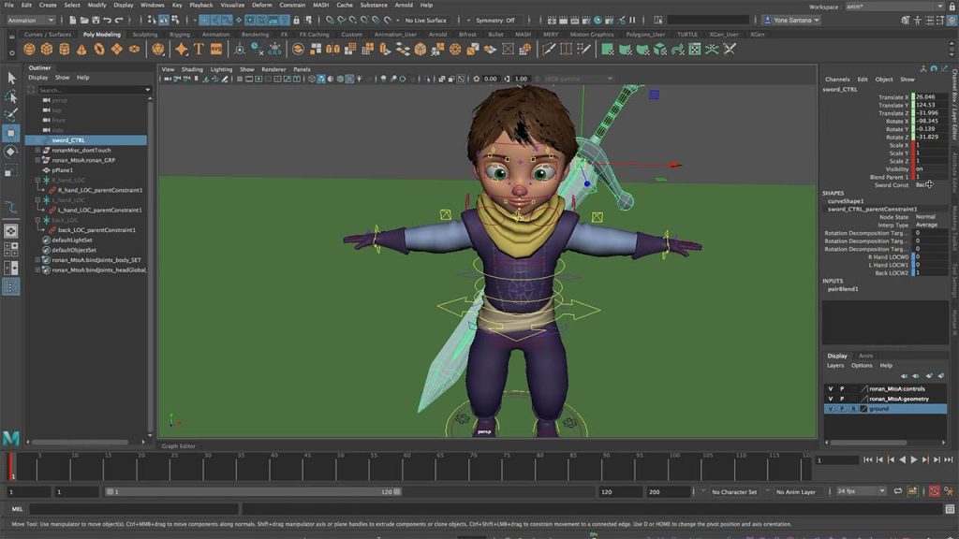Open the Animation menu set dropdown

coord(31,21)
